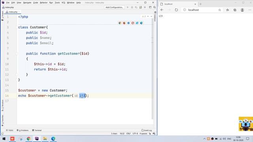Open the Terminal tool window

[37, 130]
